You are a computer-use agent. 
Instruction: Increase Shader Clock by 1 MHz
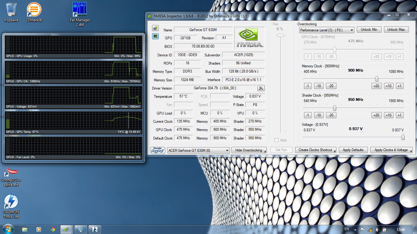point(400,115)
